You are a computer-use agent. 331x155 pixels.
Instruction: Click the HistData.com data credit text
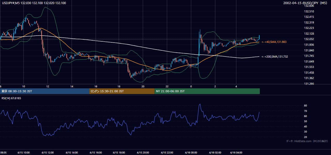click(307, 141)
